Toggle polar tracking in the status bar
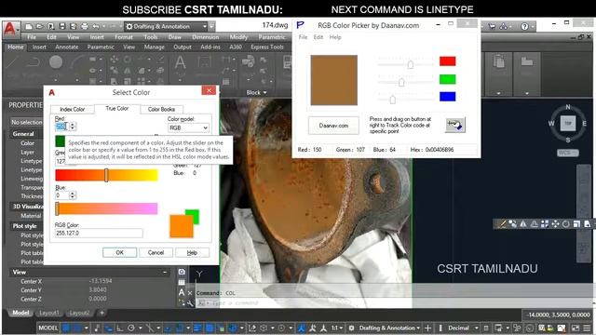596x335 pixels. 131,328
